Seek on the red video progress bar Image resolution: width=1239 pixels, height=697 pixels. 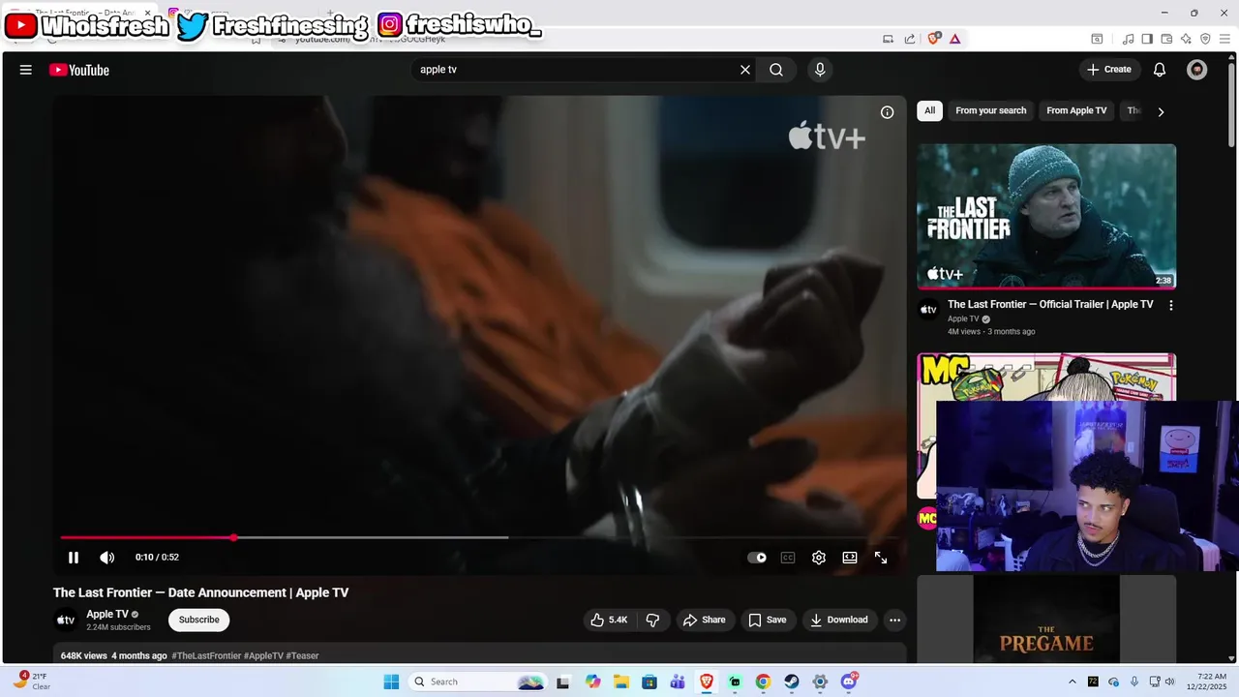(479, 537)
